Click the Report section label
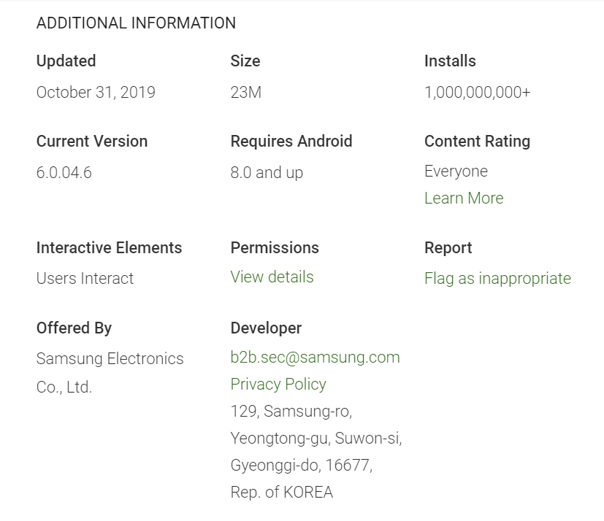604x521 pixels. pos(448,248)
